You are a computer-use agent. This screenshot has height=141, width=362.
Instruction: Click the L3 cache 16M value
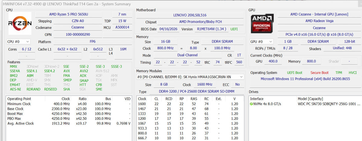coord(123,49)
